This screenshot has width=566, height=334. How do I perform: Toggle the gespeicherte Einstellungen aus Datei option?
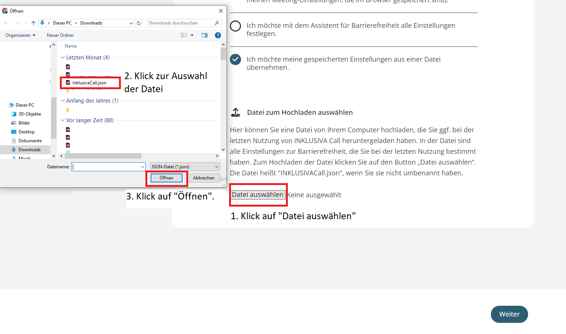pos(235,59)
